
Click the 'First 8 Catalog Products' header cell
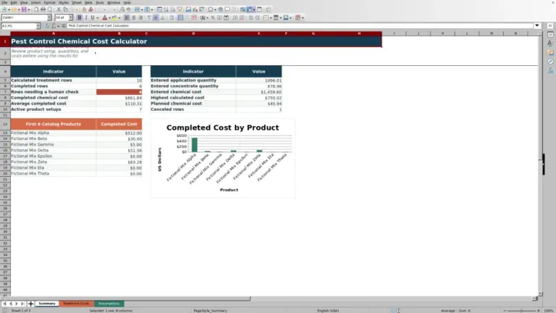53,124
